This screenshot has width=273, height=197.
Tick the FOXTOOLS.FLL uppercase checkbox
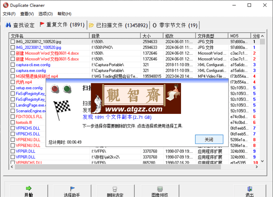point(13,117)
